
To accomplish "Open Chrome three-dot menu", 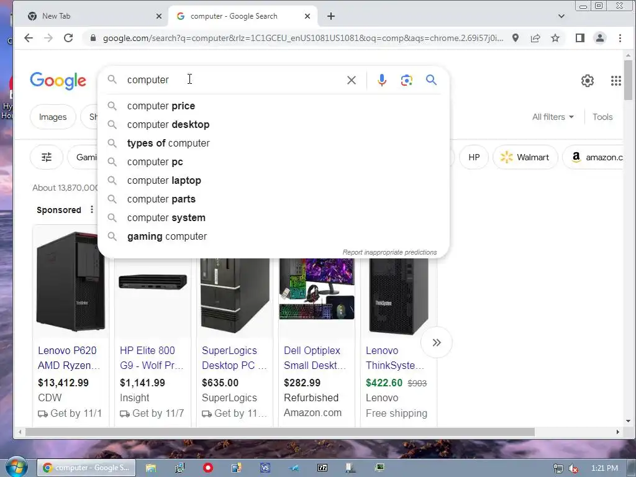I will pyautogui.click(x=620, y=38).
